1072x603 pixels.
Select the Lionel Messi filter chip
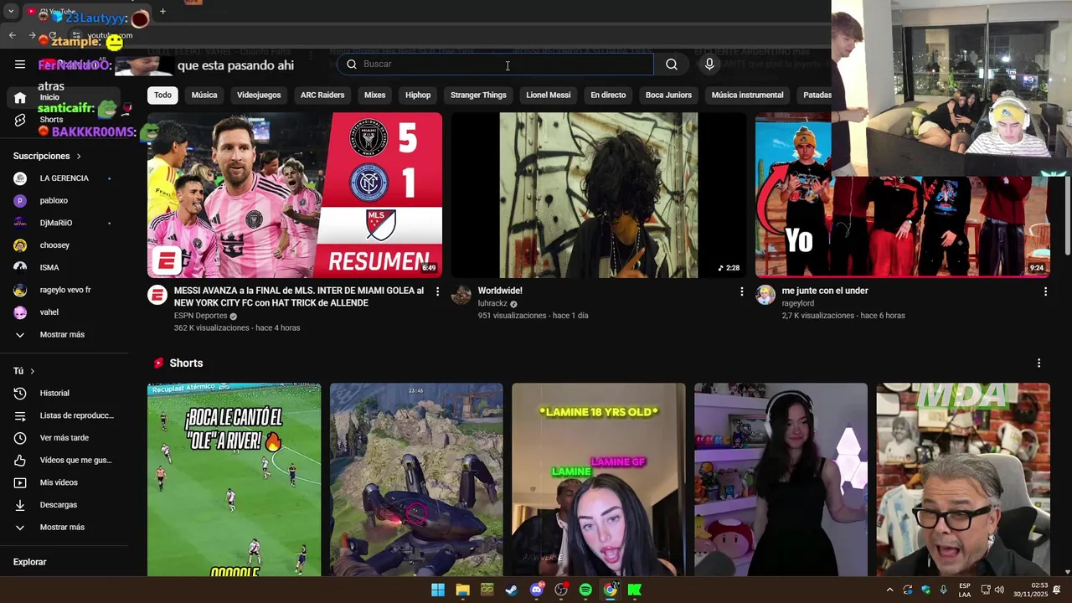549,95
